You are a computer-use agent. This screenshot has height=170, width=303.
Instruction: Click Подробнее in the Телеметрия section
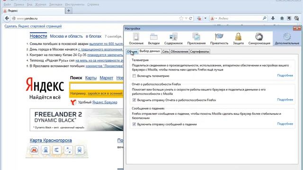[x=285, y=76]
